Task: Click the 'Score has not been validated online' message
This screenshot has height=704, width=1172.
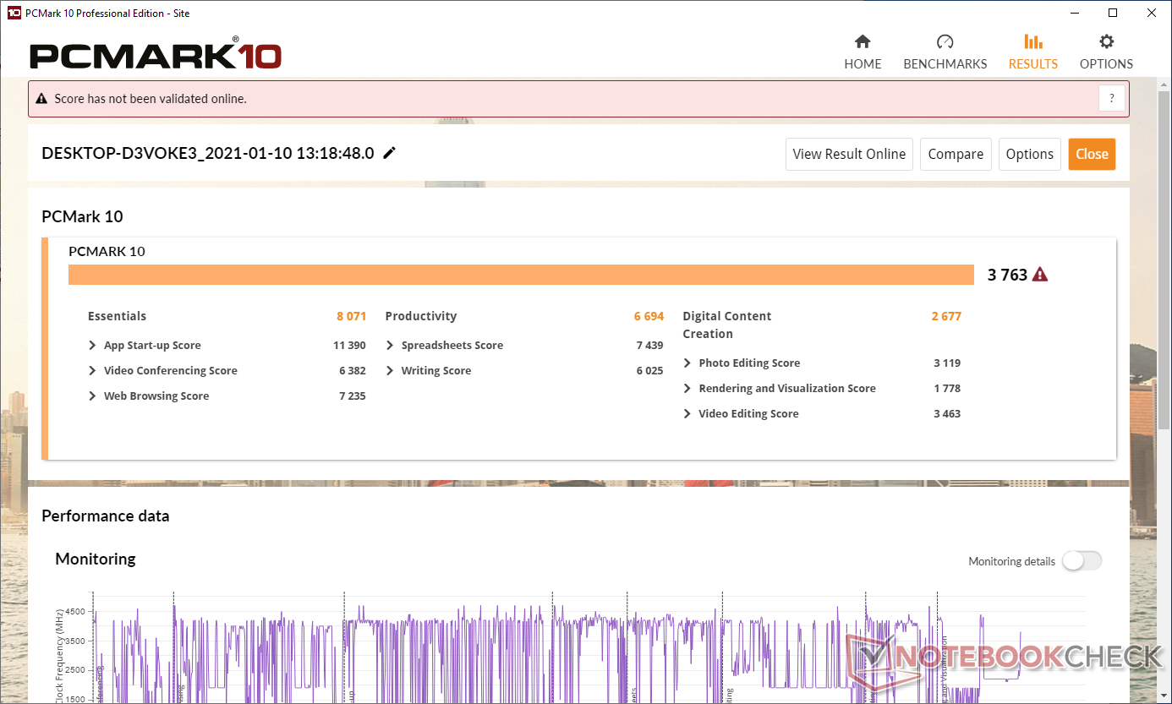Action: coord(151,99)
